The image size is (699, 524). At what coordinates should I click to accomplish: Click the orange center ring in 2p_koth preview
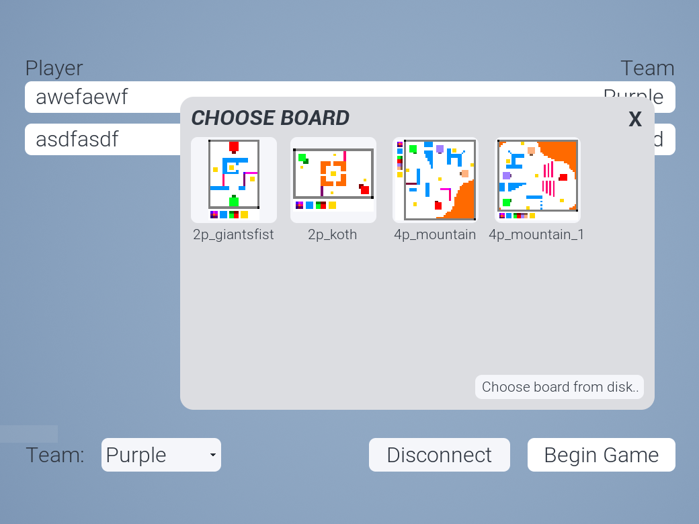click(x=333, y=173)
